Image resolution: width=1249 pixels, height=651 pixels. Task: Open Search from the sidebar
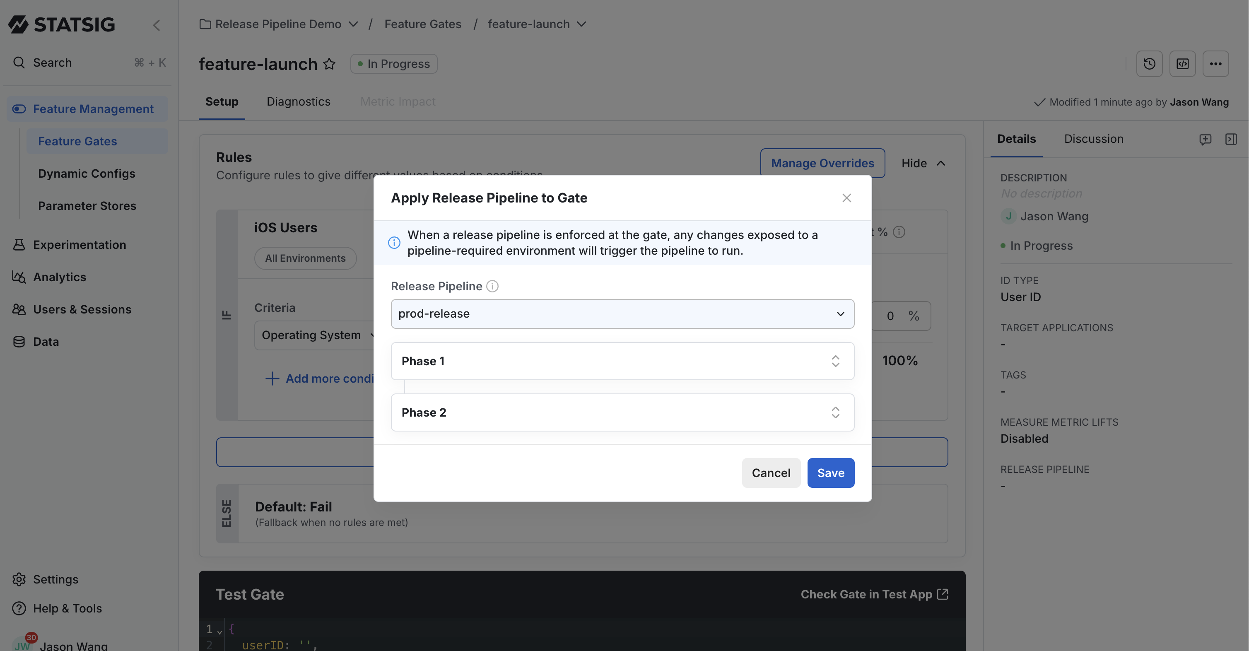click(x=52, y=62)
